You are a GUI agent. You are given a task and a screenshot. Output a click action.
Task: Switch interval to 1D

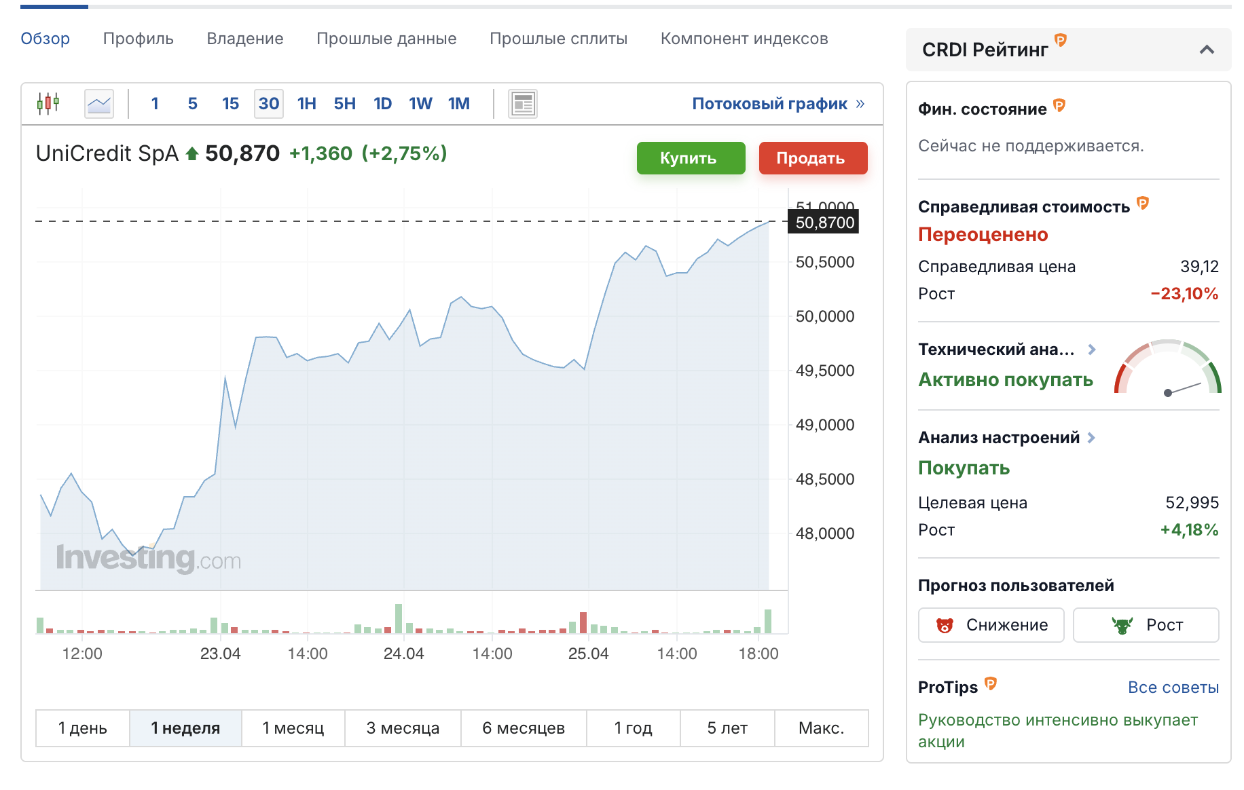coord(383,104)
